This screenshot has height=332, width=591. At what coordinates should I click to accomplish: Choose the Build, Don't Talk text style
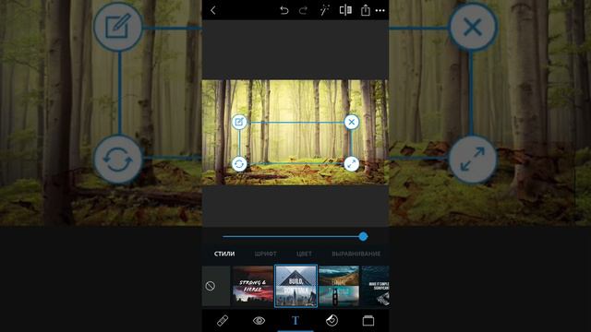tap(295, 286)
